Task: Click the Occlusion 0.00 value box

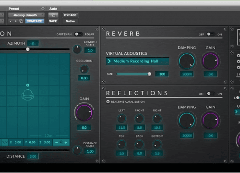Action: pos(84,78)
